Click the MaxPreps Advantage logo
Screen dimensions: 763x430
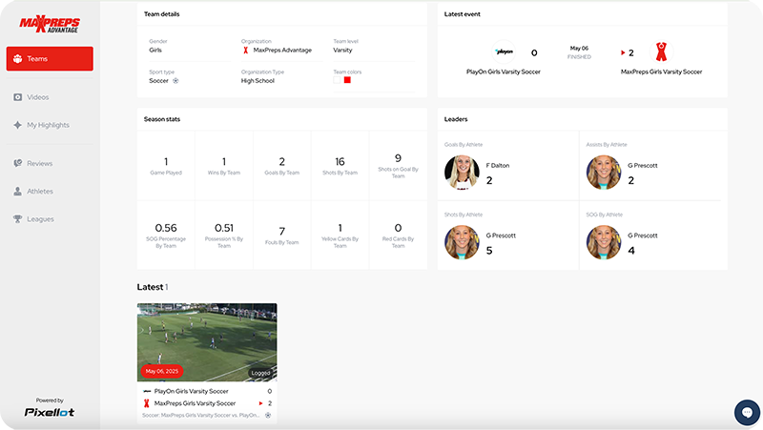(x=50, y=25)
